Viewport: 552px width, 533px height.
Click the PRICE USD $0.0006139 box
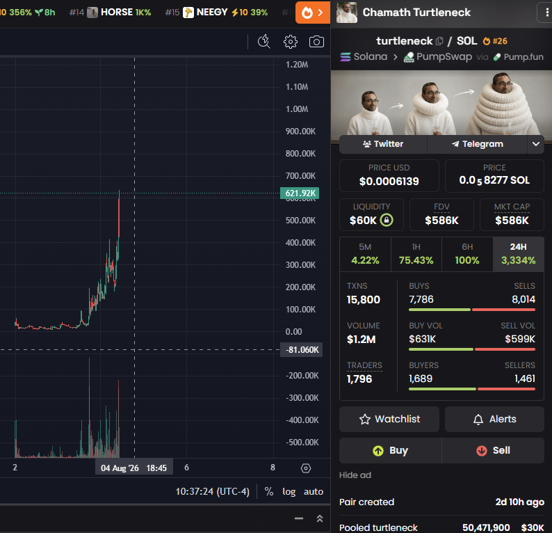pos(389,176)
